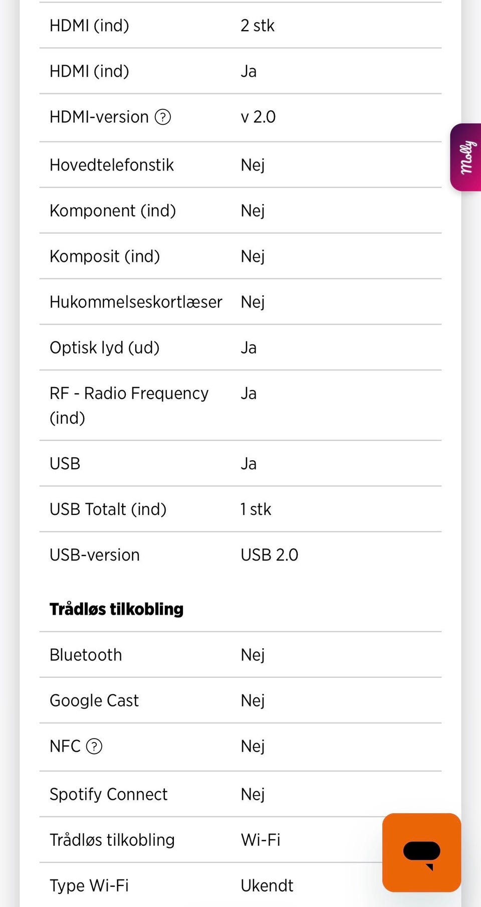Select the USB-version label
Viewport: 481px width, 907px height.
pos(94,555)
